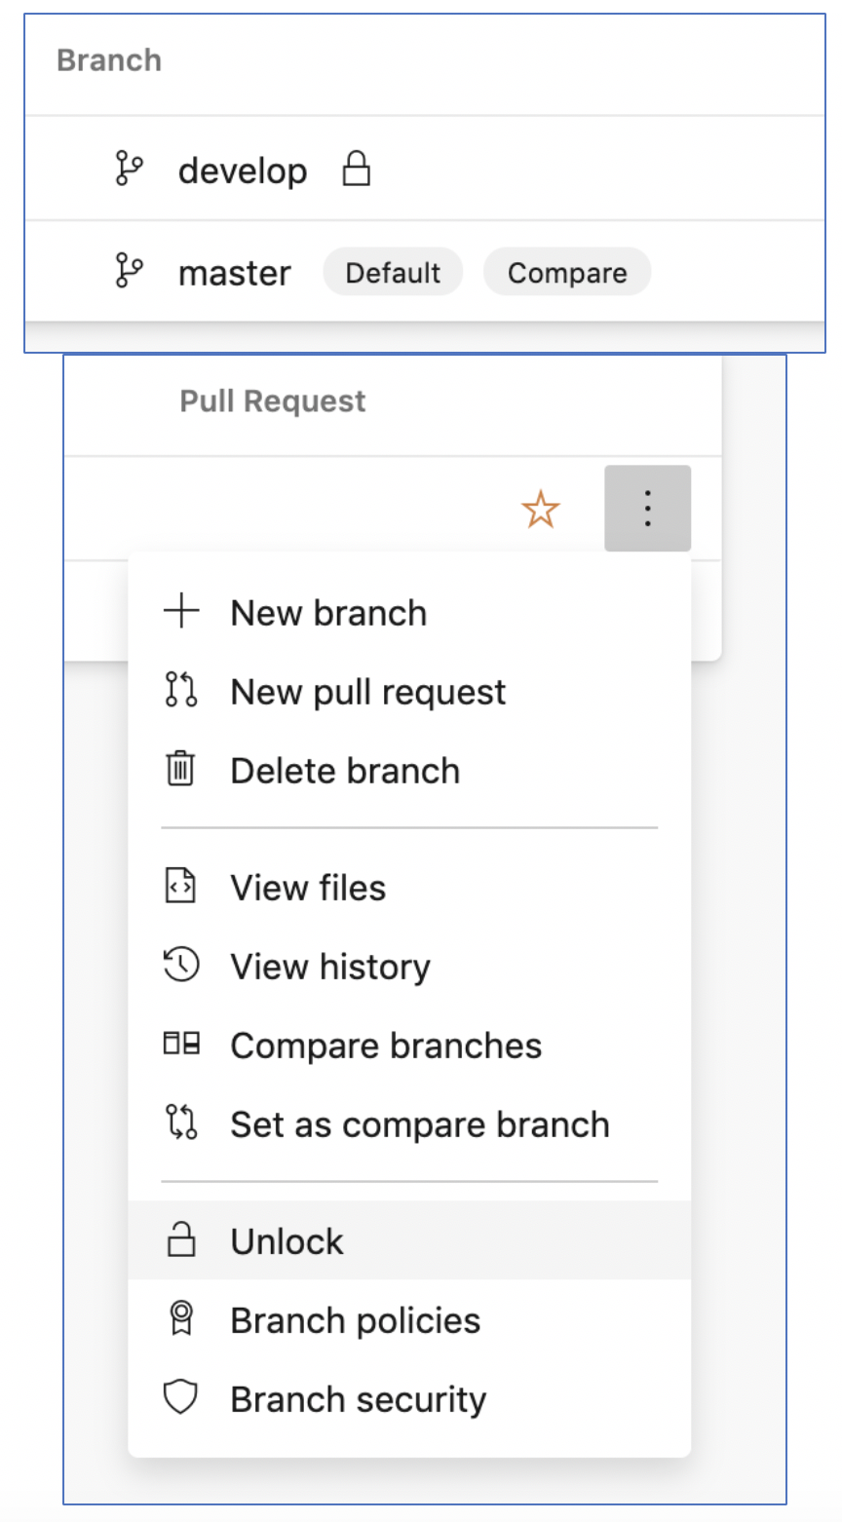Click the history clock icon
842x1522 pixels.
[x=181, y=966]
